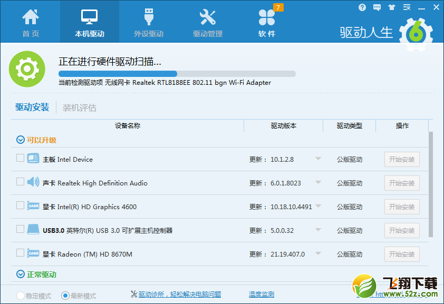Viewport: 444px width, 304px height.
Task: Check the 主板 Intel Device checkbox
Action: [x=20, y=158]
